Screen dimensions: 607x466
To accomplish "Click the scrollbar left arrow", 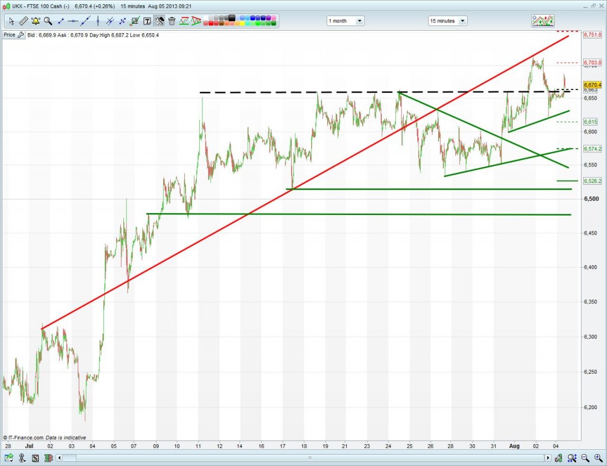I will 58,458.
